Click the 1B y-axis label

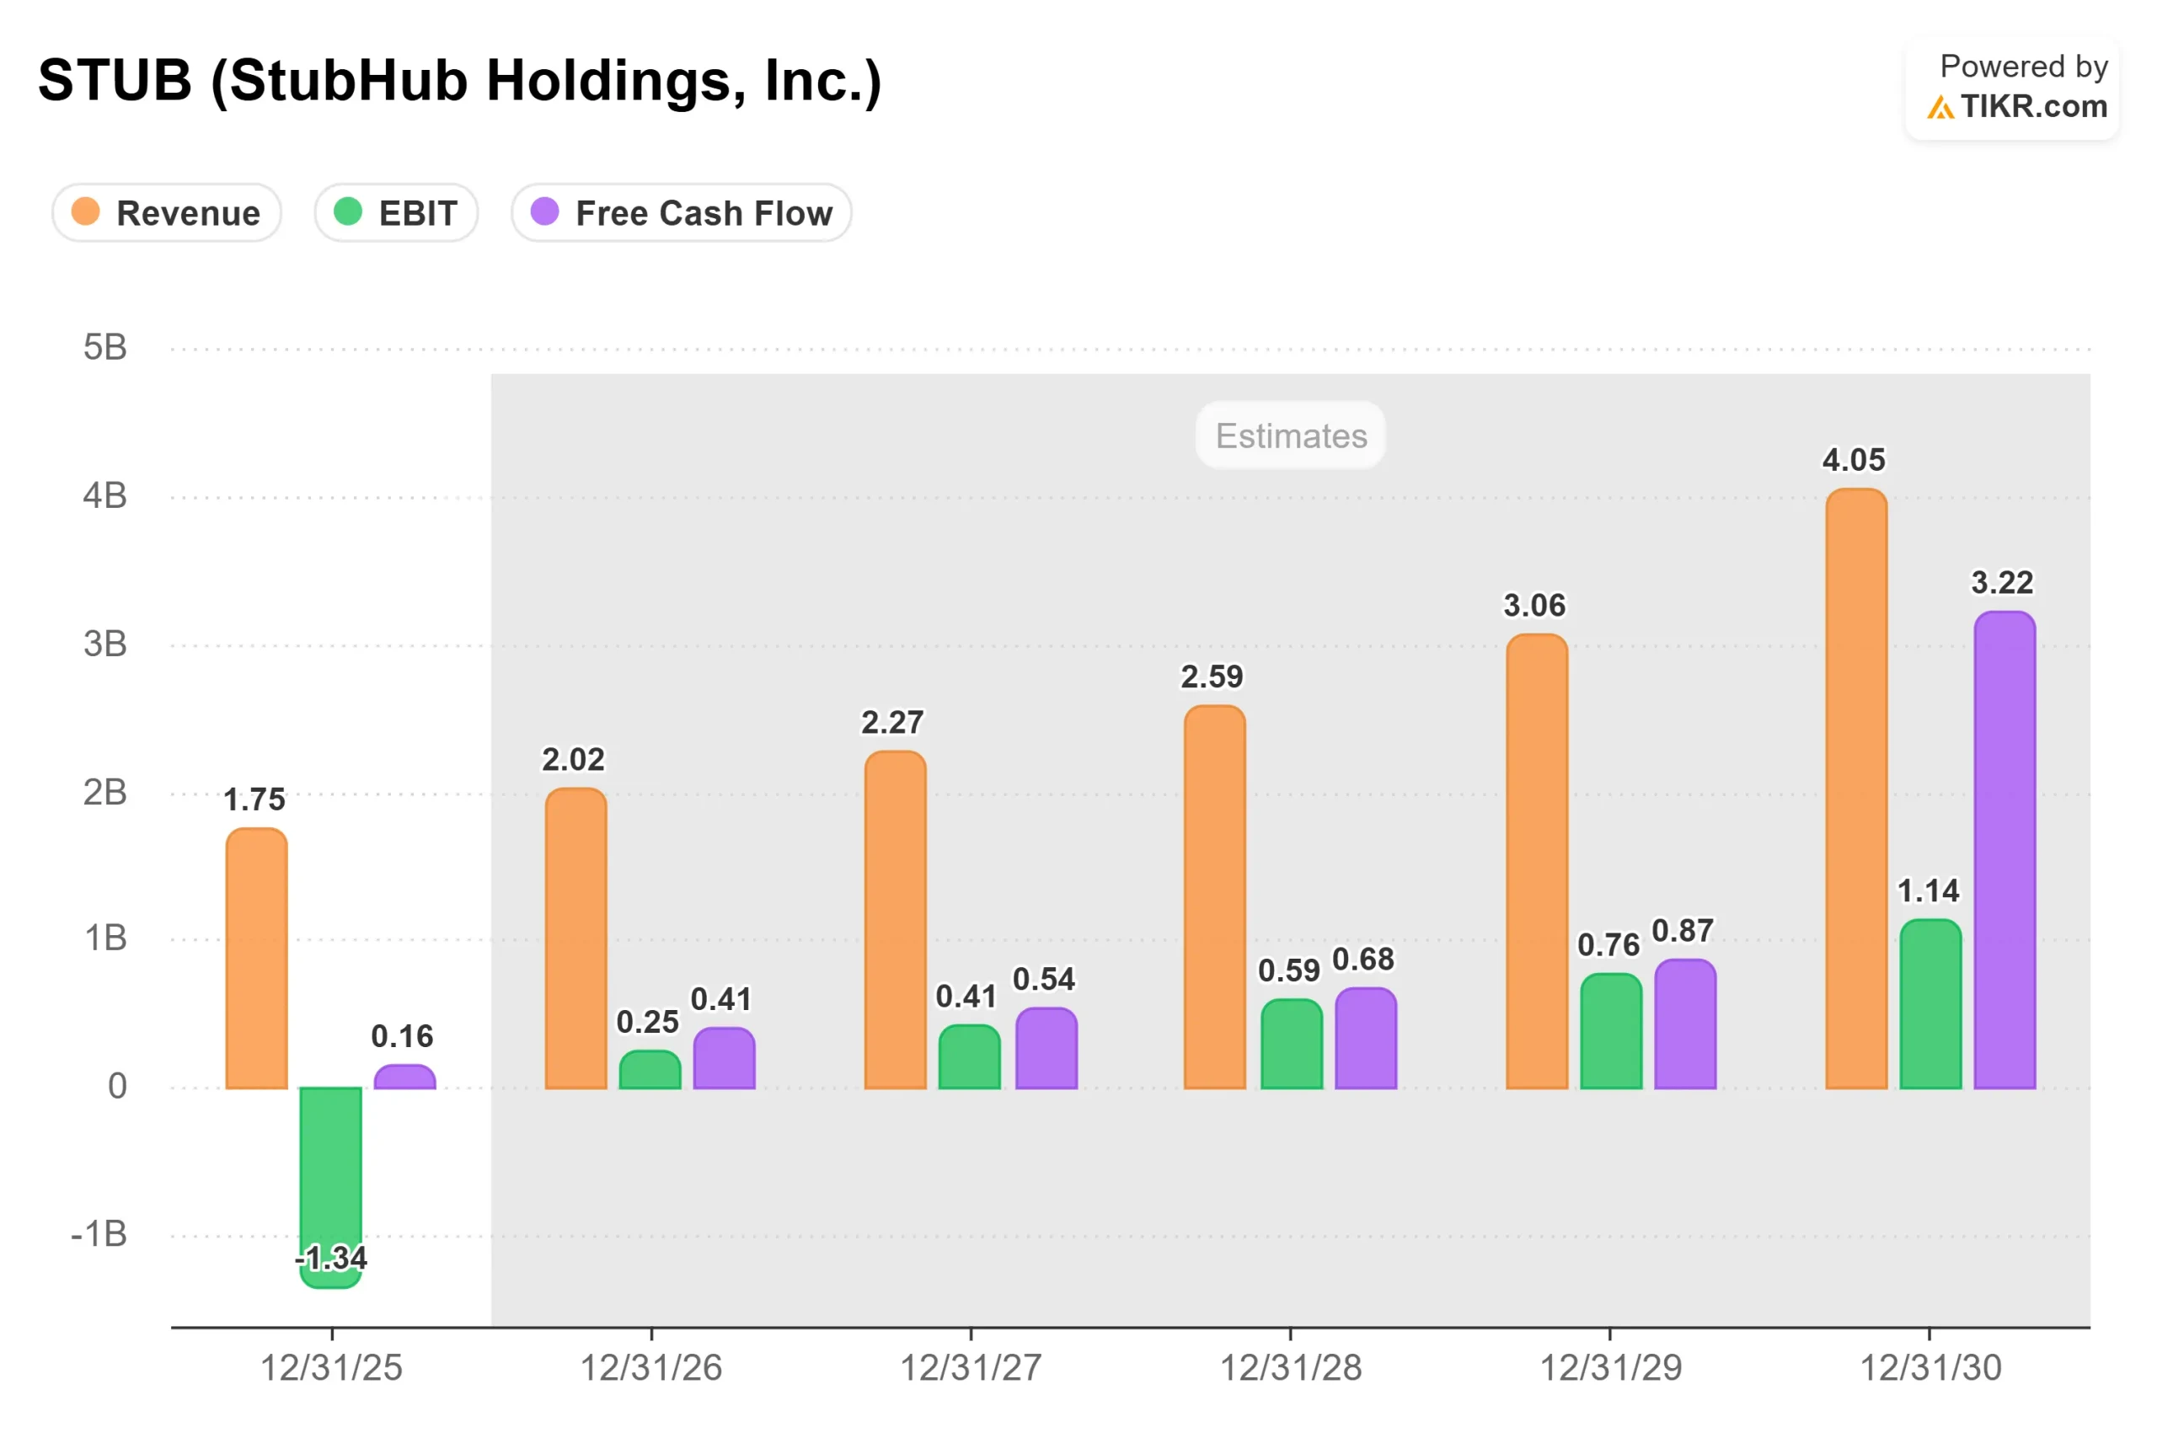pos(105,939)
